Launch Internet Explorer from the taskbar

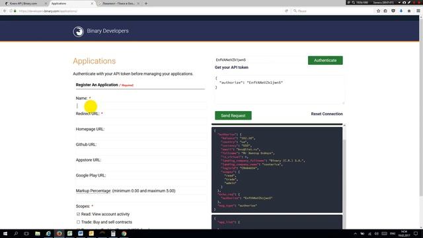pyautogui.click(x=48, y=233)
